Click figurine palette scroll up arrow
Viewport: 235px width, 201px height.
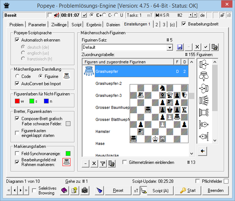[x=215, y=62]
